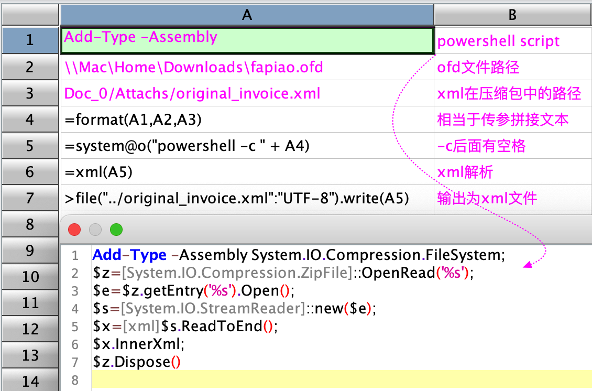
Task: Click column B header
Action: tap(513, 15)
